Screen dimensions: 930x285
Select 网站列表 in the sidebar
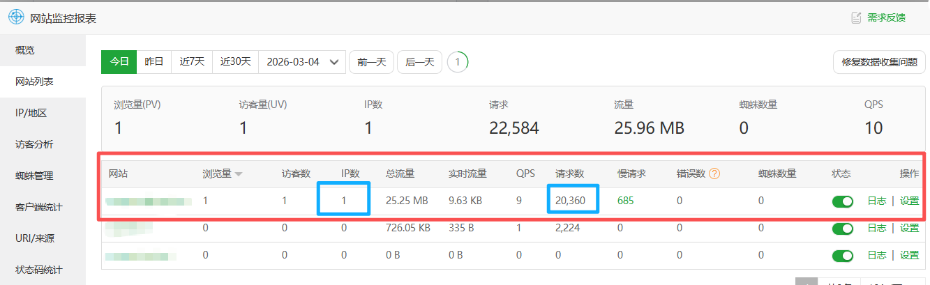[x=43, y=82]
